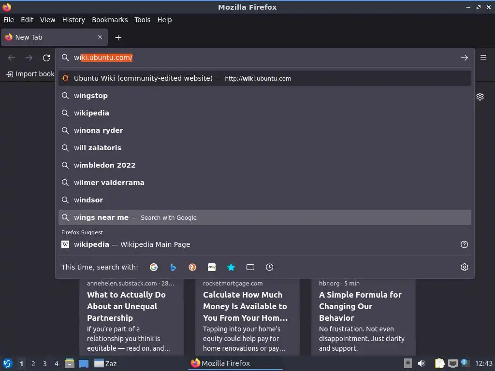
Task: Search this time with Bing icon
Action: 173,267
